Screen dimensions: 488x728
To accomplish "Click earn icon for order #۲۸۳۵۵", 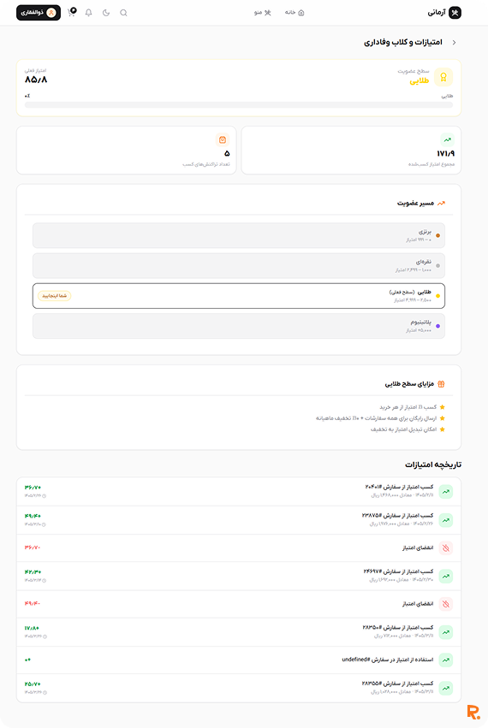I will click(446, 688).
